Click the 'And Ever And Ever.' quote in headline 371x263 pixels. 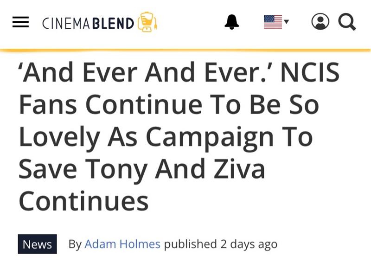click(x=144, y=74)
